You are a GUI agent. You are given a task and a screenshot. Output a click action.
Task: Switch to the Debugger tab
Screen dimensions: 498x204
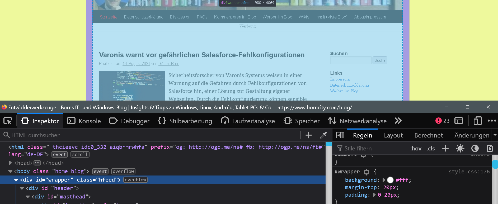(x=129, y=121)
